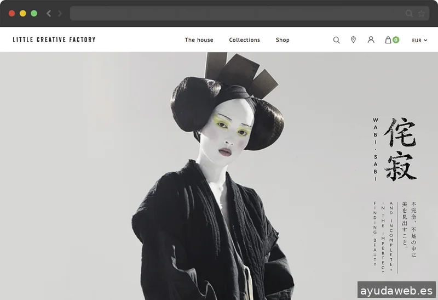This screenshot has width=438, height=300.
Task: Click the address bar search icon
Action: click(x=409, y=13)
